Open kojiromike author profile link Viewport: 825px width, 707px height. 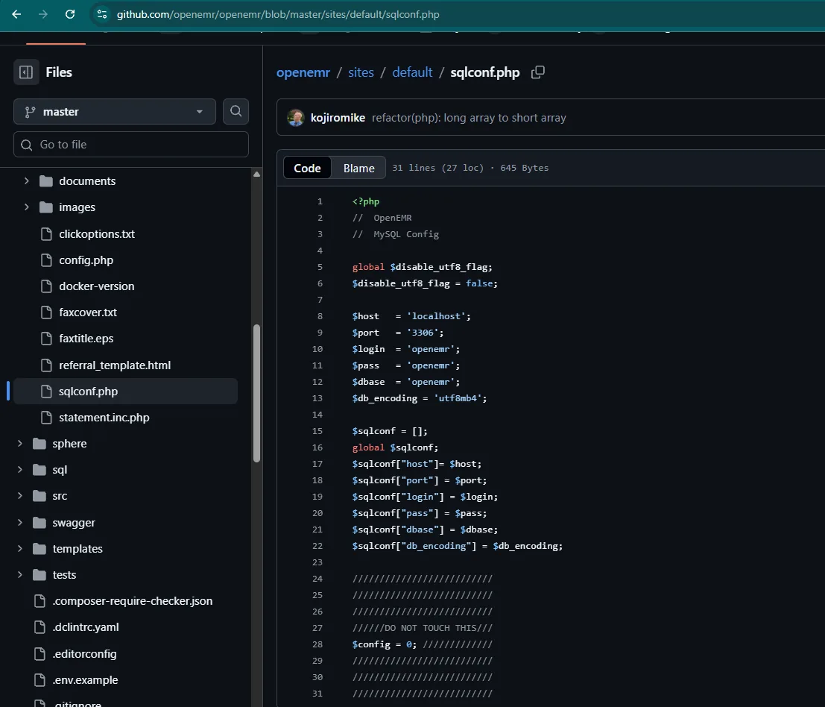click(338, 118)
